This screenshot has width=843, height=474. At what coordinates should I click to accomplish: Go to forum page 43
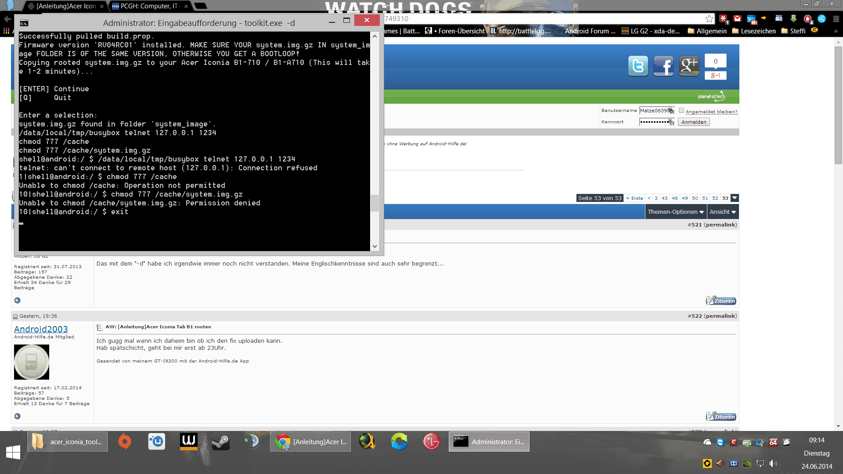(665, 198)
